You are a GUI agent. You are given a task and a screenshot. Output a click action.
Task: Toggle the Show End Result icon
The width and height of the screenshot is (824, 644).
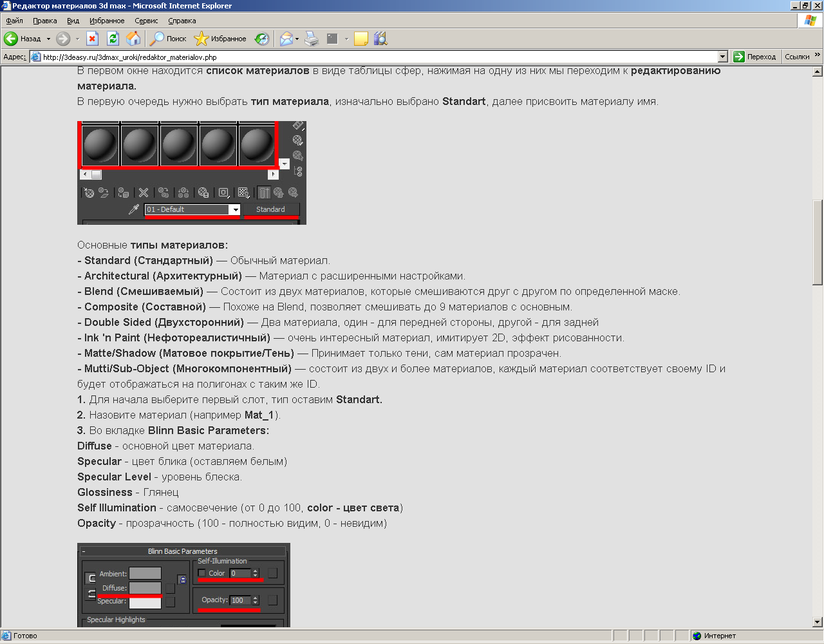265,193
